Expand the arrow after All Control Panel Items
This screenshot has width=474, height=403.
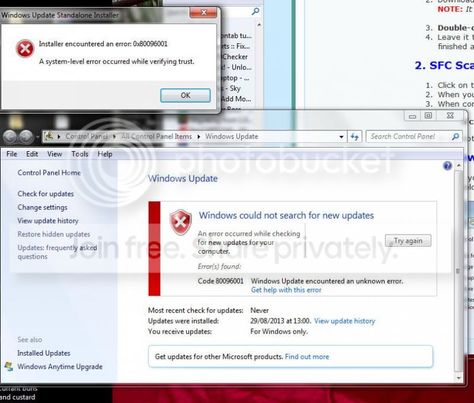pos(198,137)
